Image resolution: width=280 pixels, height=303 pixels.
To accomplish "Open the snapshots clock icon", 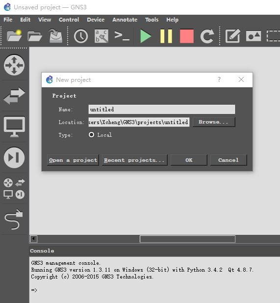I will point(81,36).
